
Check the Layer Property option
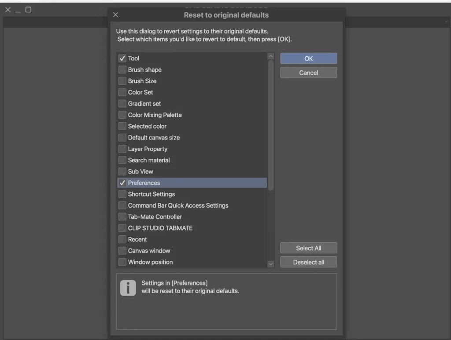[x=122, y=149]
